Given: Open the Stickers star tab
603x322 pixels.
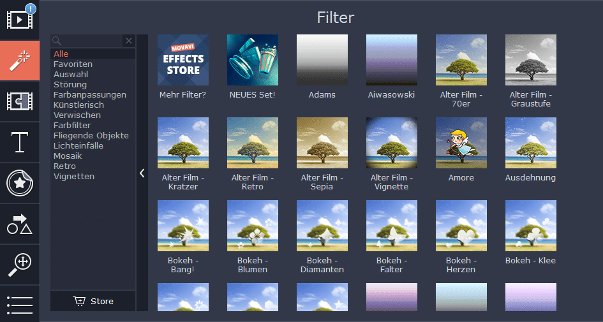Looking at the screenshot, I should [20, 183].
